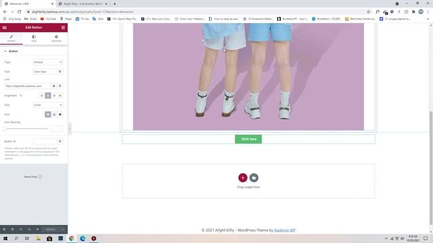Open the YouTube bookmark
The image size is (433, 243).
48,19
